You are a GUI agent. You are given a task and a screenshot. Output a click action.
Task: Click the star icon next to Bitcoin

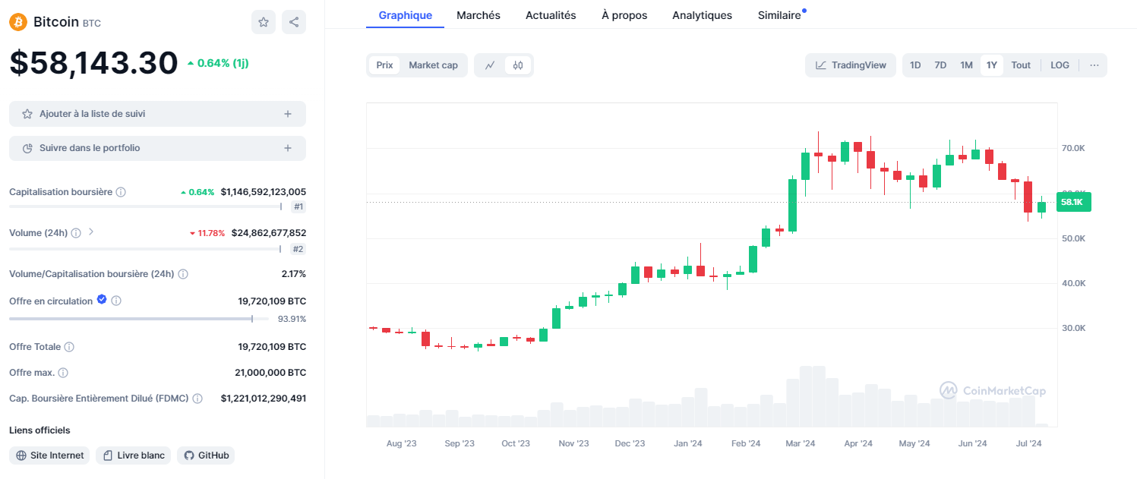264,22
